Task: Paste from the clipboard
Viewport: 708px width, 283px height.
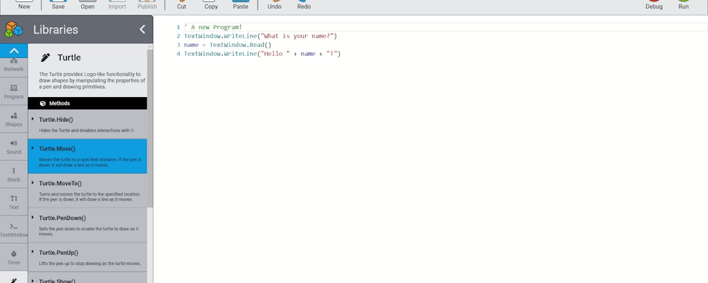Action: point(241,5)
